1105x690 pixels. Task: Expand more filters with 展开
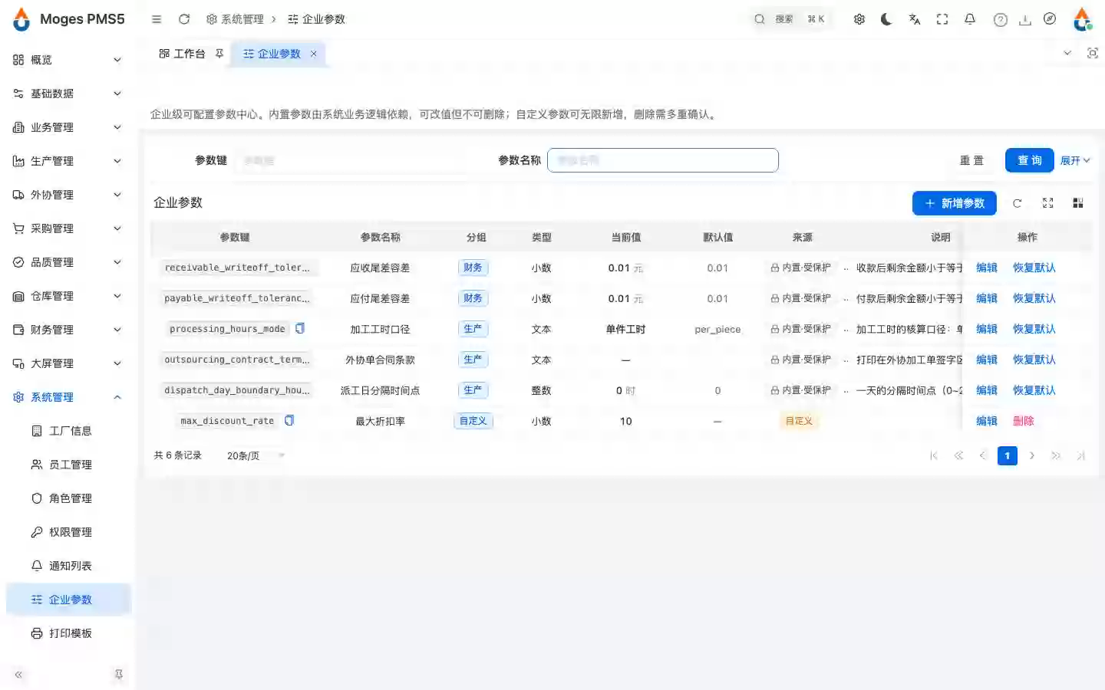1075,160
